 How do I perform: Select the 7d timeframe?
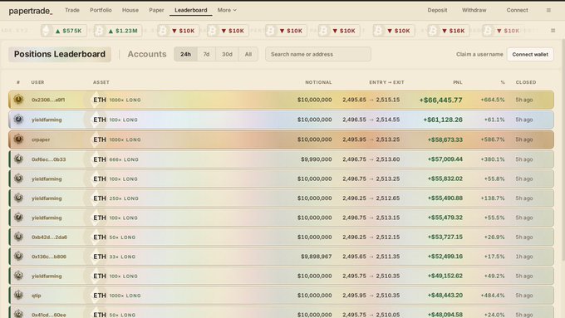206,54
